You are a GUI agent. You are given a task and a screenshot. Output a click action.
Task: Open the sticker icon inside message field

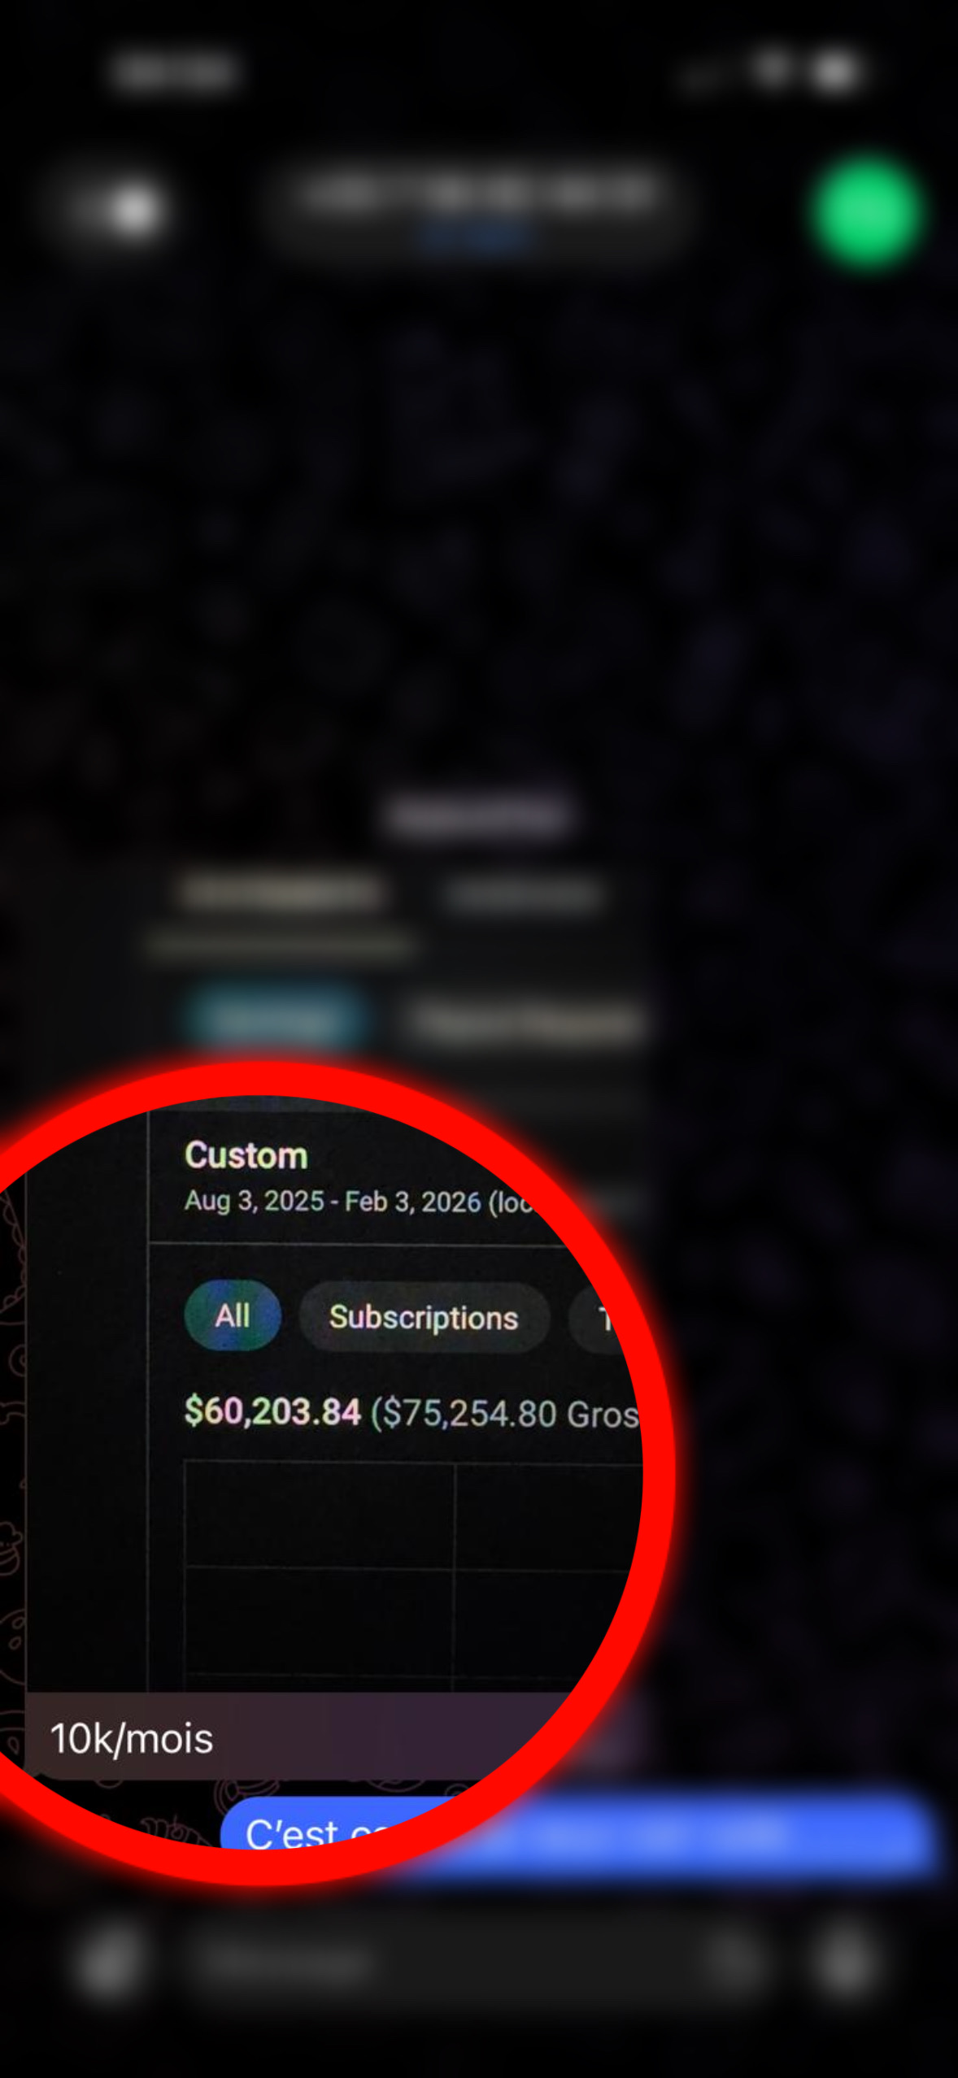point(734,1964)
